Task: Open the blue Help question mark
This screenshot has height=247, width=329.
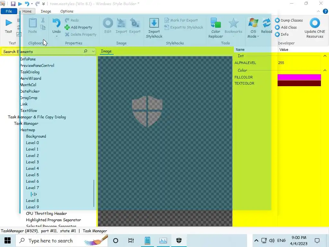Action: (x=325, y=11)
